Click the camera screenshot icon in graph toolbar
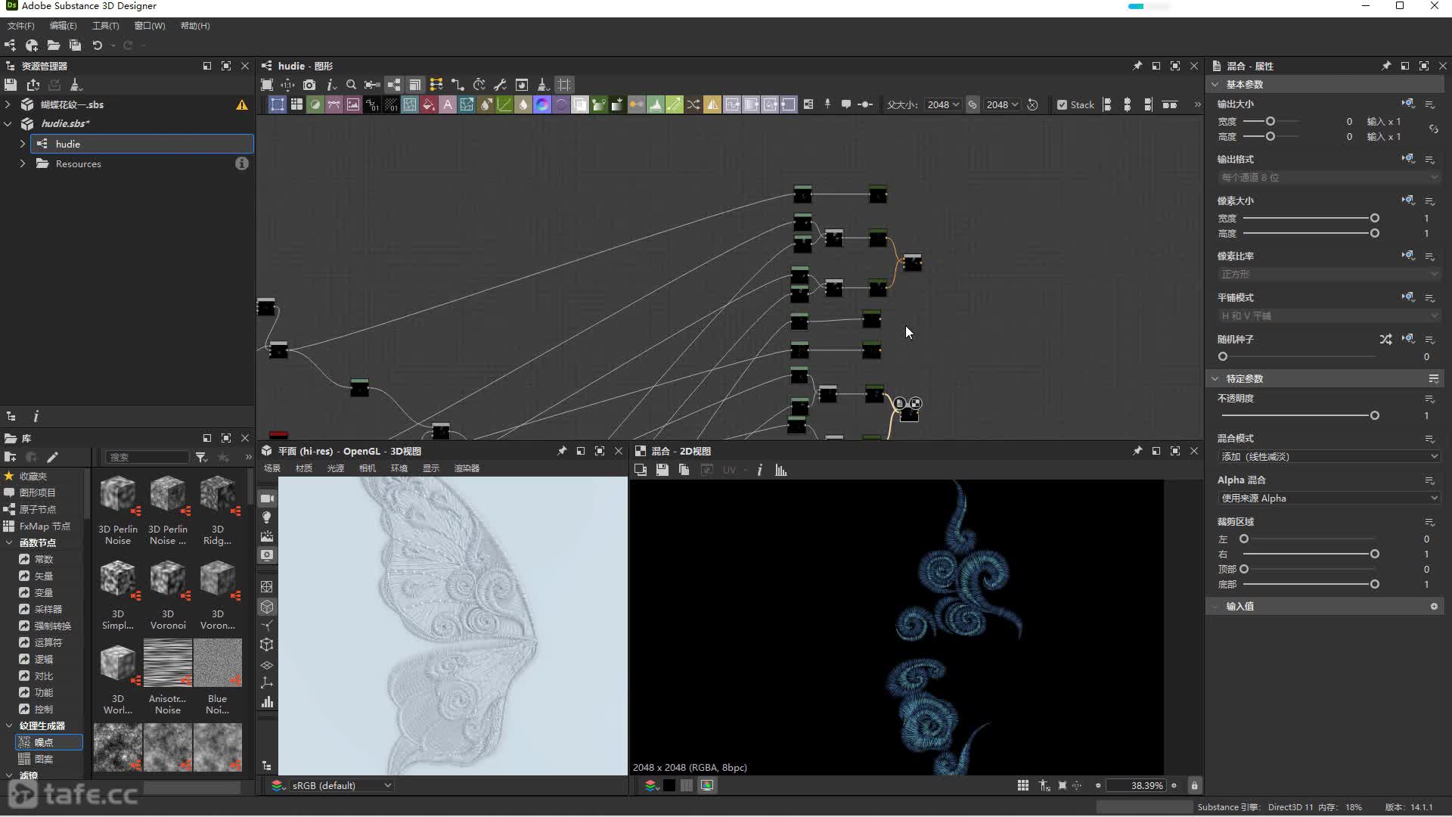The width and height of the screenshot is (1452, 817). click(309, 85)
